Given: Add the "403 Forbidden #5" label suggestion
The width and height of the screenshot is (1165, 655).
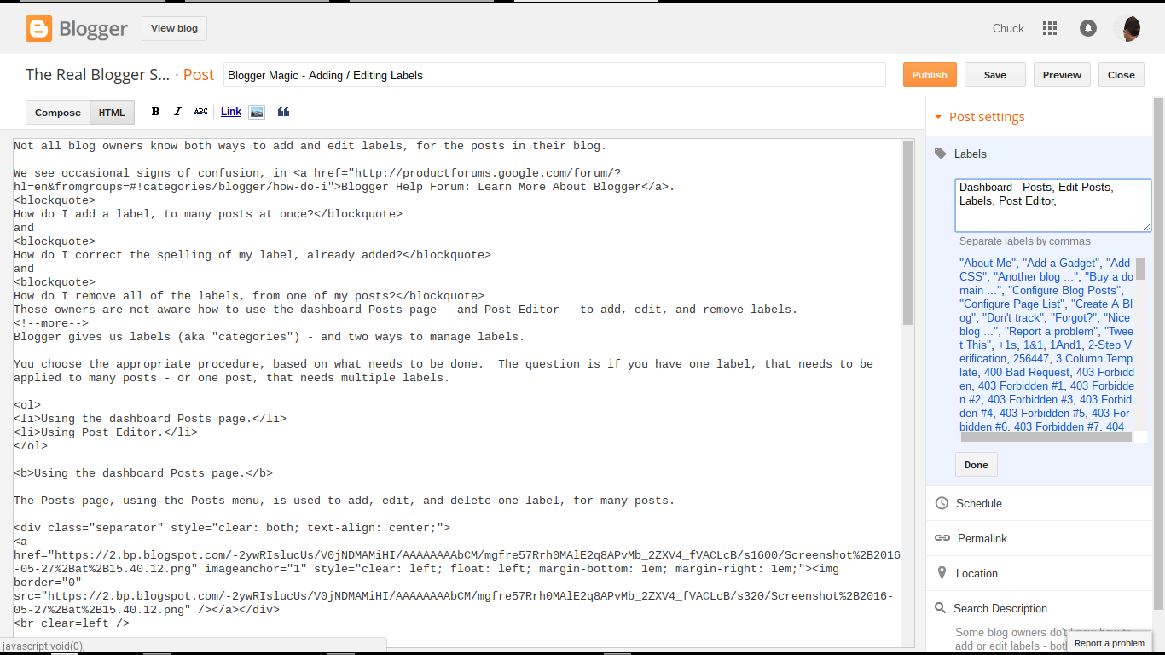Looking at the screenshot, I should coord(1042,413).
